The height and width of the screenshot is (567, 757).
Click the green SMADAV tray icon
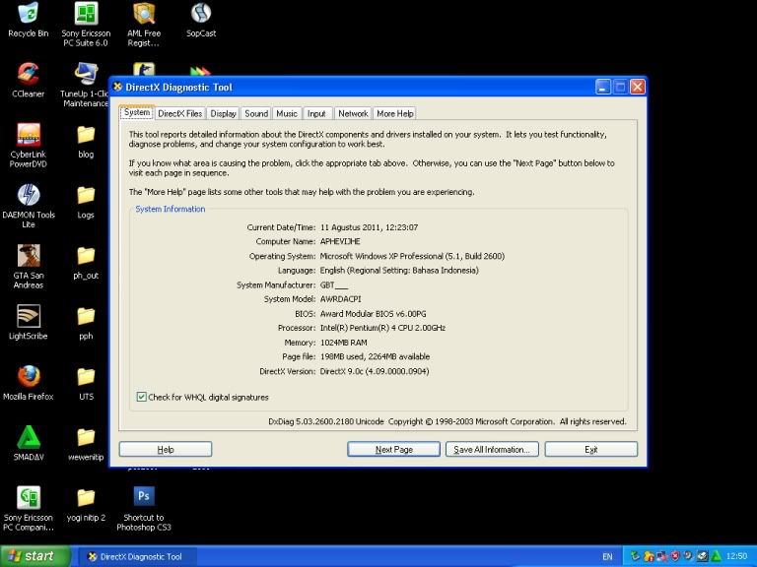(716, 556)
